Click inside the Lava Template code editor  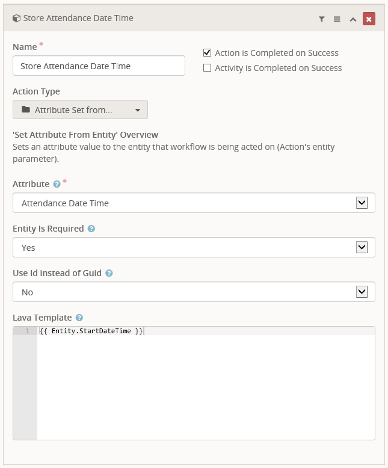click(x=205, y=385)
